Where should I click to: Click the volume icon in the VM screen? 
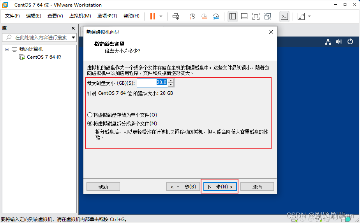(339, 42)
